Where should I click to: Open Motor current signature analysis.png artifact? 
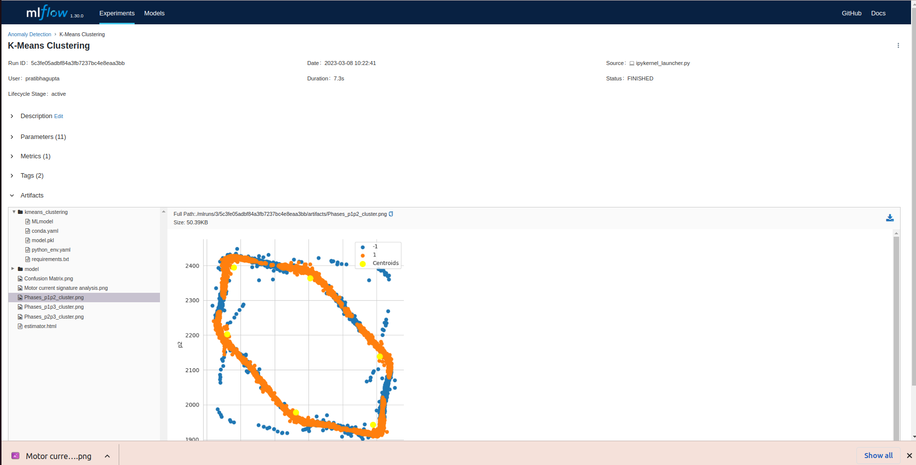[x=66, y=288]
